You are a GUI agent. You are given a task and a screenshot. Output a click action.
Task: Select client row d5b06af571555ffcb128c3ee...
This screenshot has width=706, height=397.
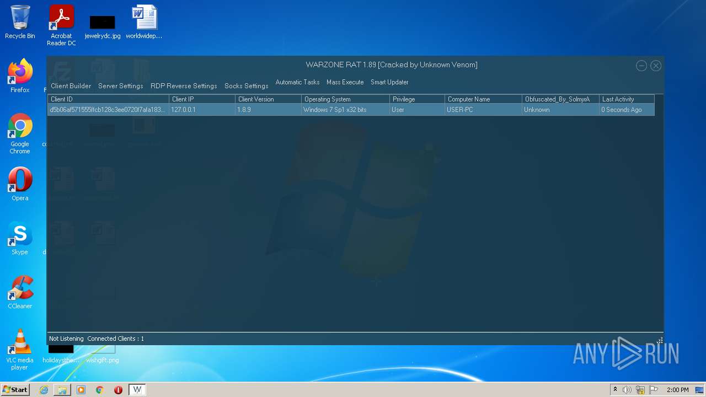pyautogui.click(x=351, y=110)
